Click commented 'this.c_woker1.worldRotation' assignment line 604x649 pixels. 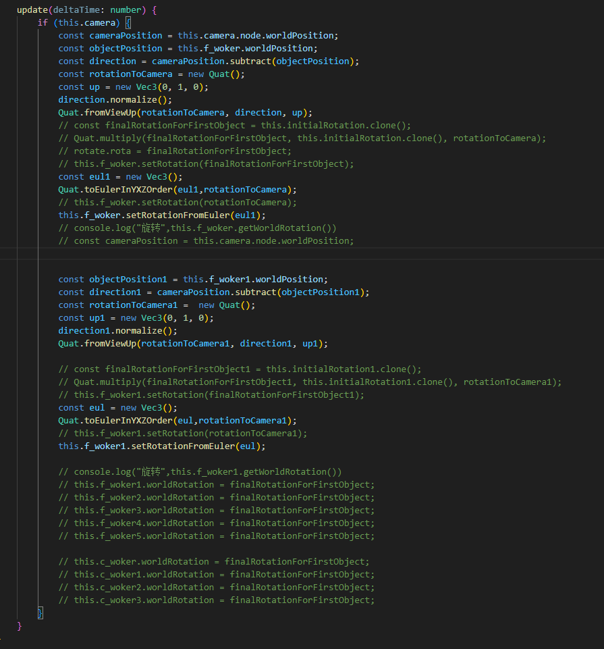pos(217,575)
